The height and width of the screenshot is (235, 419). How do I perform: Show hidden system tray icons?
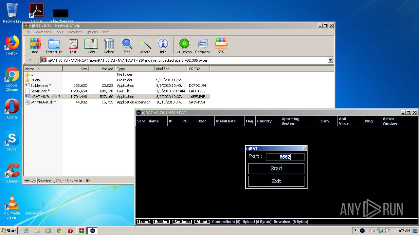[x=355, y=231]
